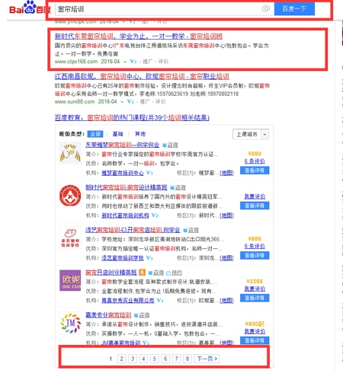Select the 基础 class type tab
Screen dimensions: 343x370
point(117,134)
